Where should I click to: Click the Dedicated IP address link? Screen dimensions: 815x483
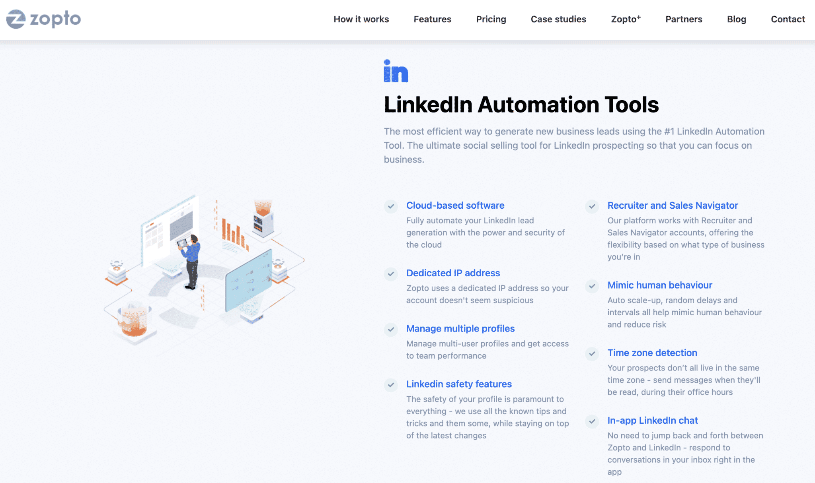click(x=453, y=273)
